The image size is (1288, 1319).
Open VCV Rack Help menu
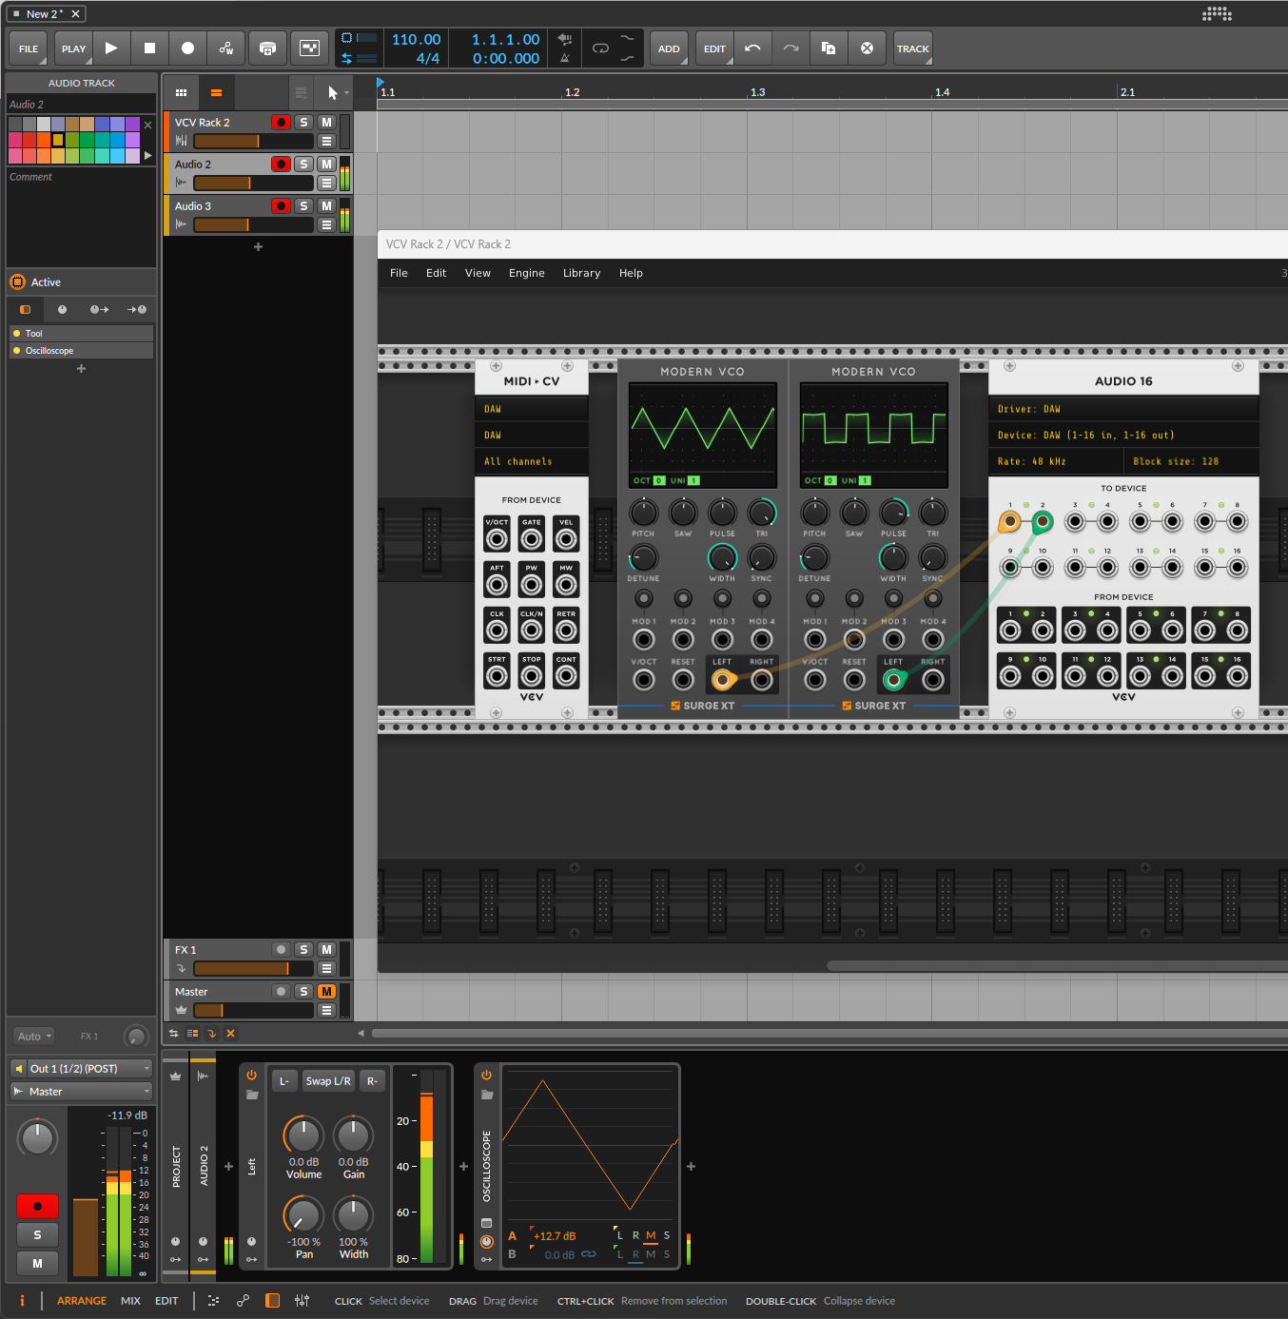pos(631,273)
